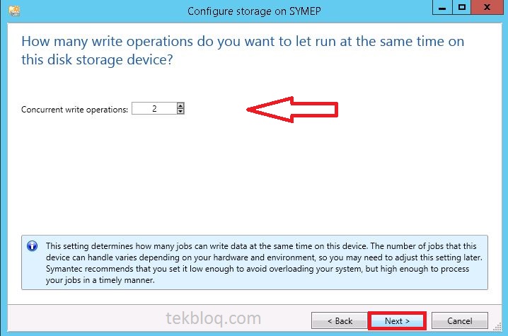The height and width of the screenshot is (336, 508).
Task: Maximize the Configure storage window
Action: (462, 8)
